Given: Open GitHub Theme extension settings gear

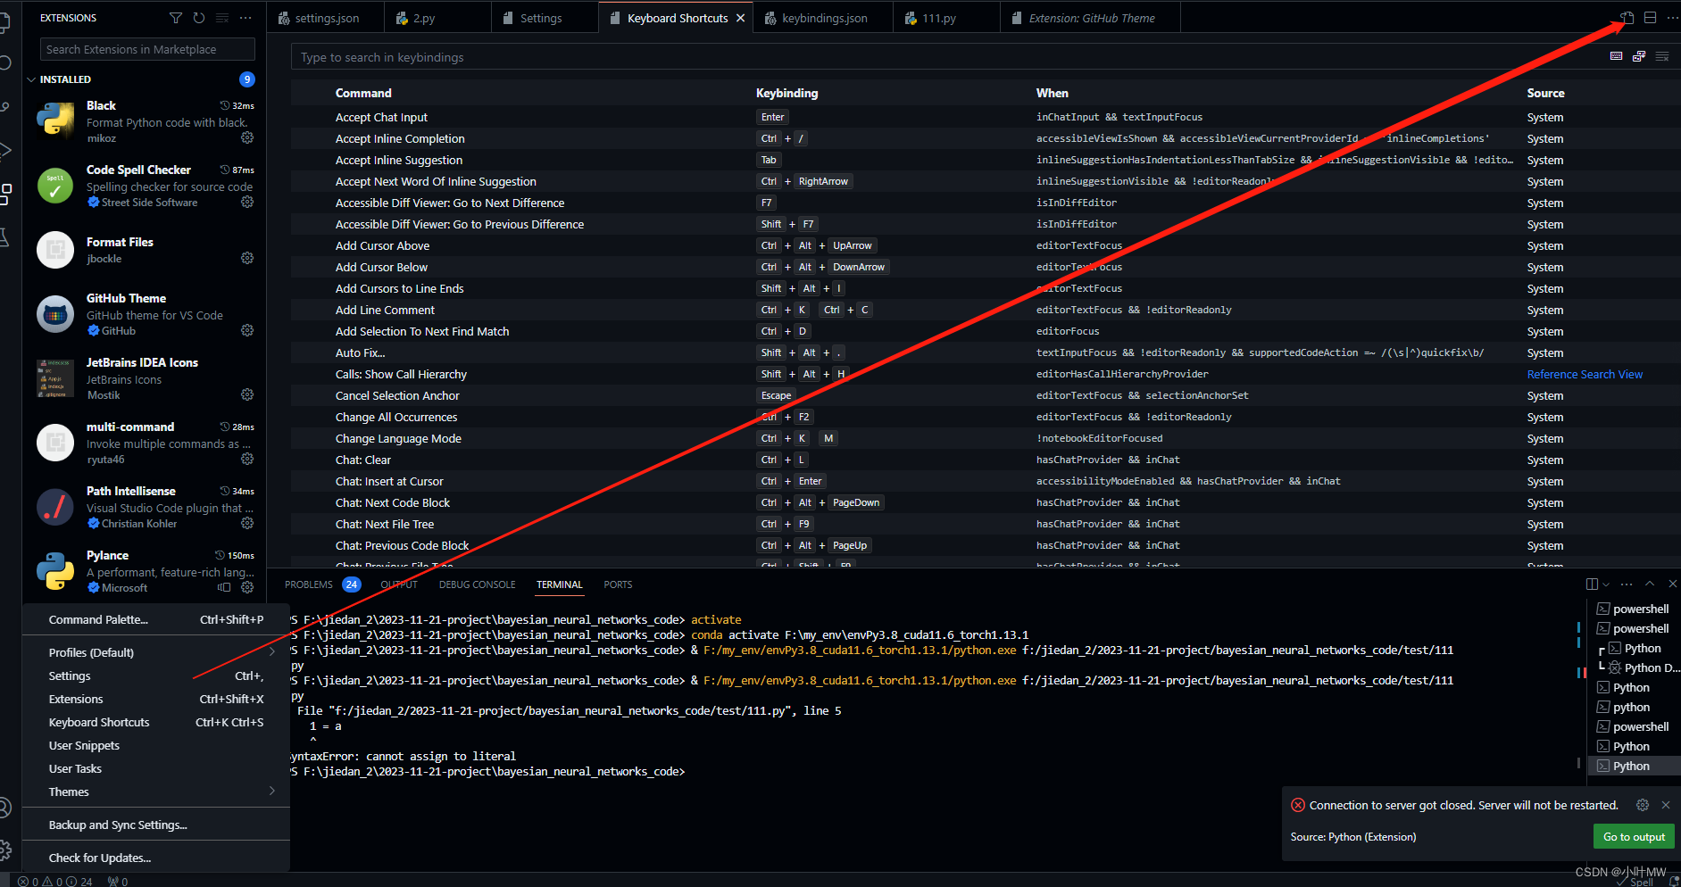Looking at the screenshot, I should tap(247, 330).
